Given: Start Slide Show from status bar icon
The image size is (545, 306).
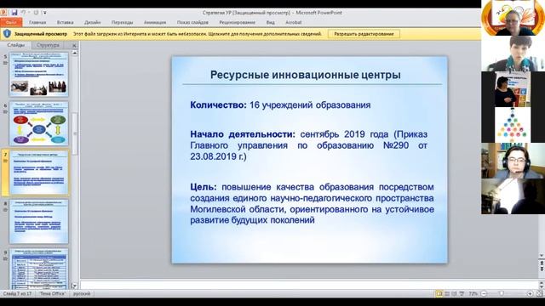Looking at the screenshot, I should (462, 293).
